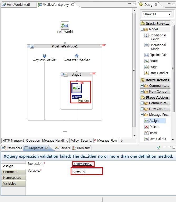Open the <Expression> link editor
The height and width of the screenshot is (202, 176).
coord(82,164)
